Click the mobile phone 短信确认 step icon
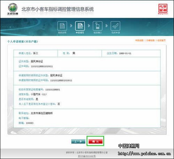The width and height of the screenshot is (174, 159). (97, 26)
